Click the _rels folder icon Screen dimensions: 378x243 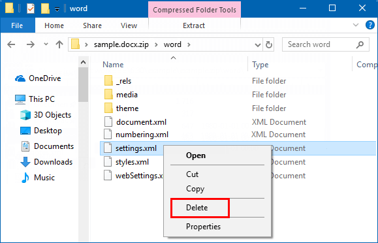click(x=108, y=80)
